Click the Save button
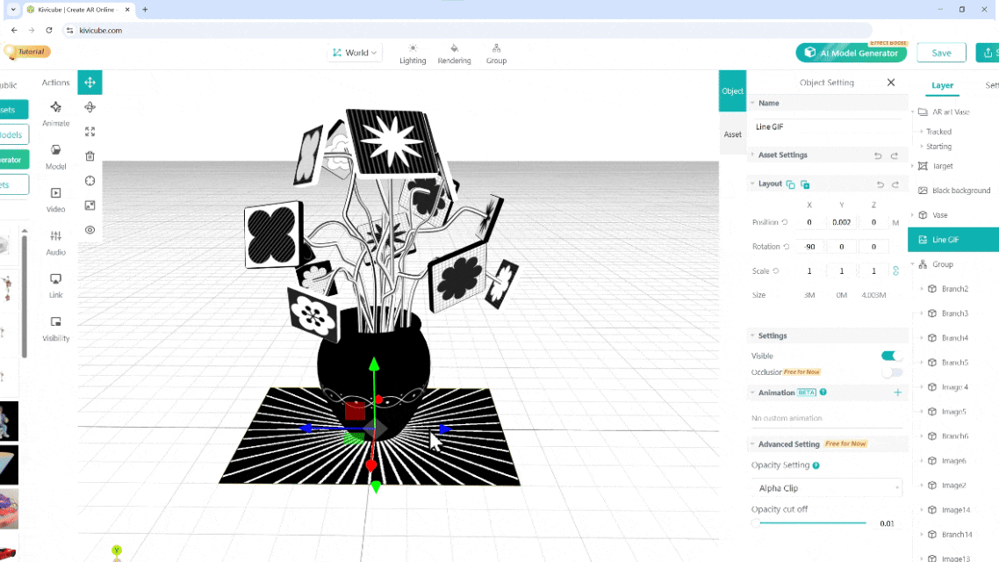The height and width of the screenshot is (562, 999). pos(941,53)
